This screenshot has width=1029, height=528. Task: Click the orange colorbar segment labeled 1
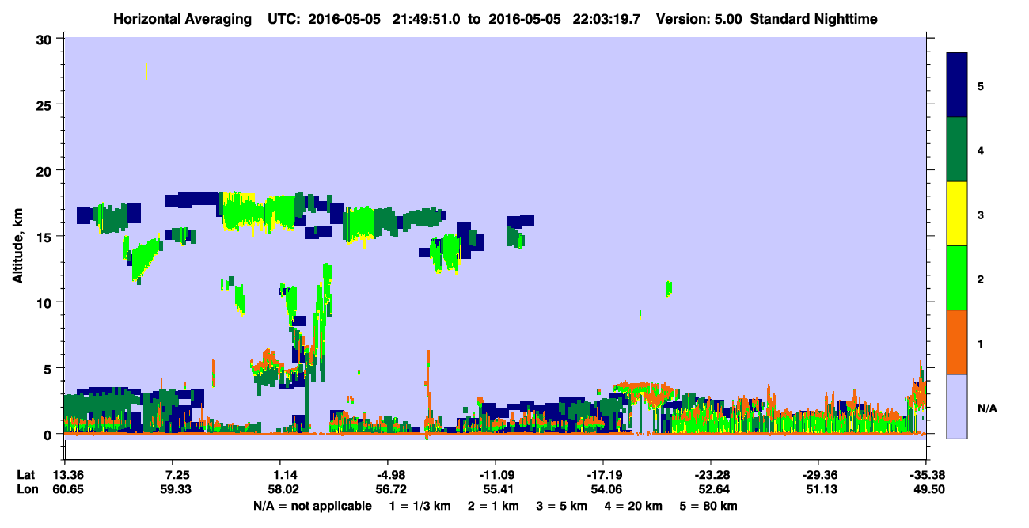tap(957, 342)
